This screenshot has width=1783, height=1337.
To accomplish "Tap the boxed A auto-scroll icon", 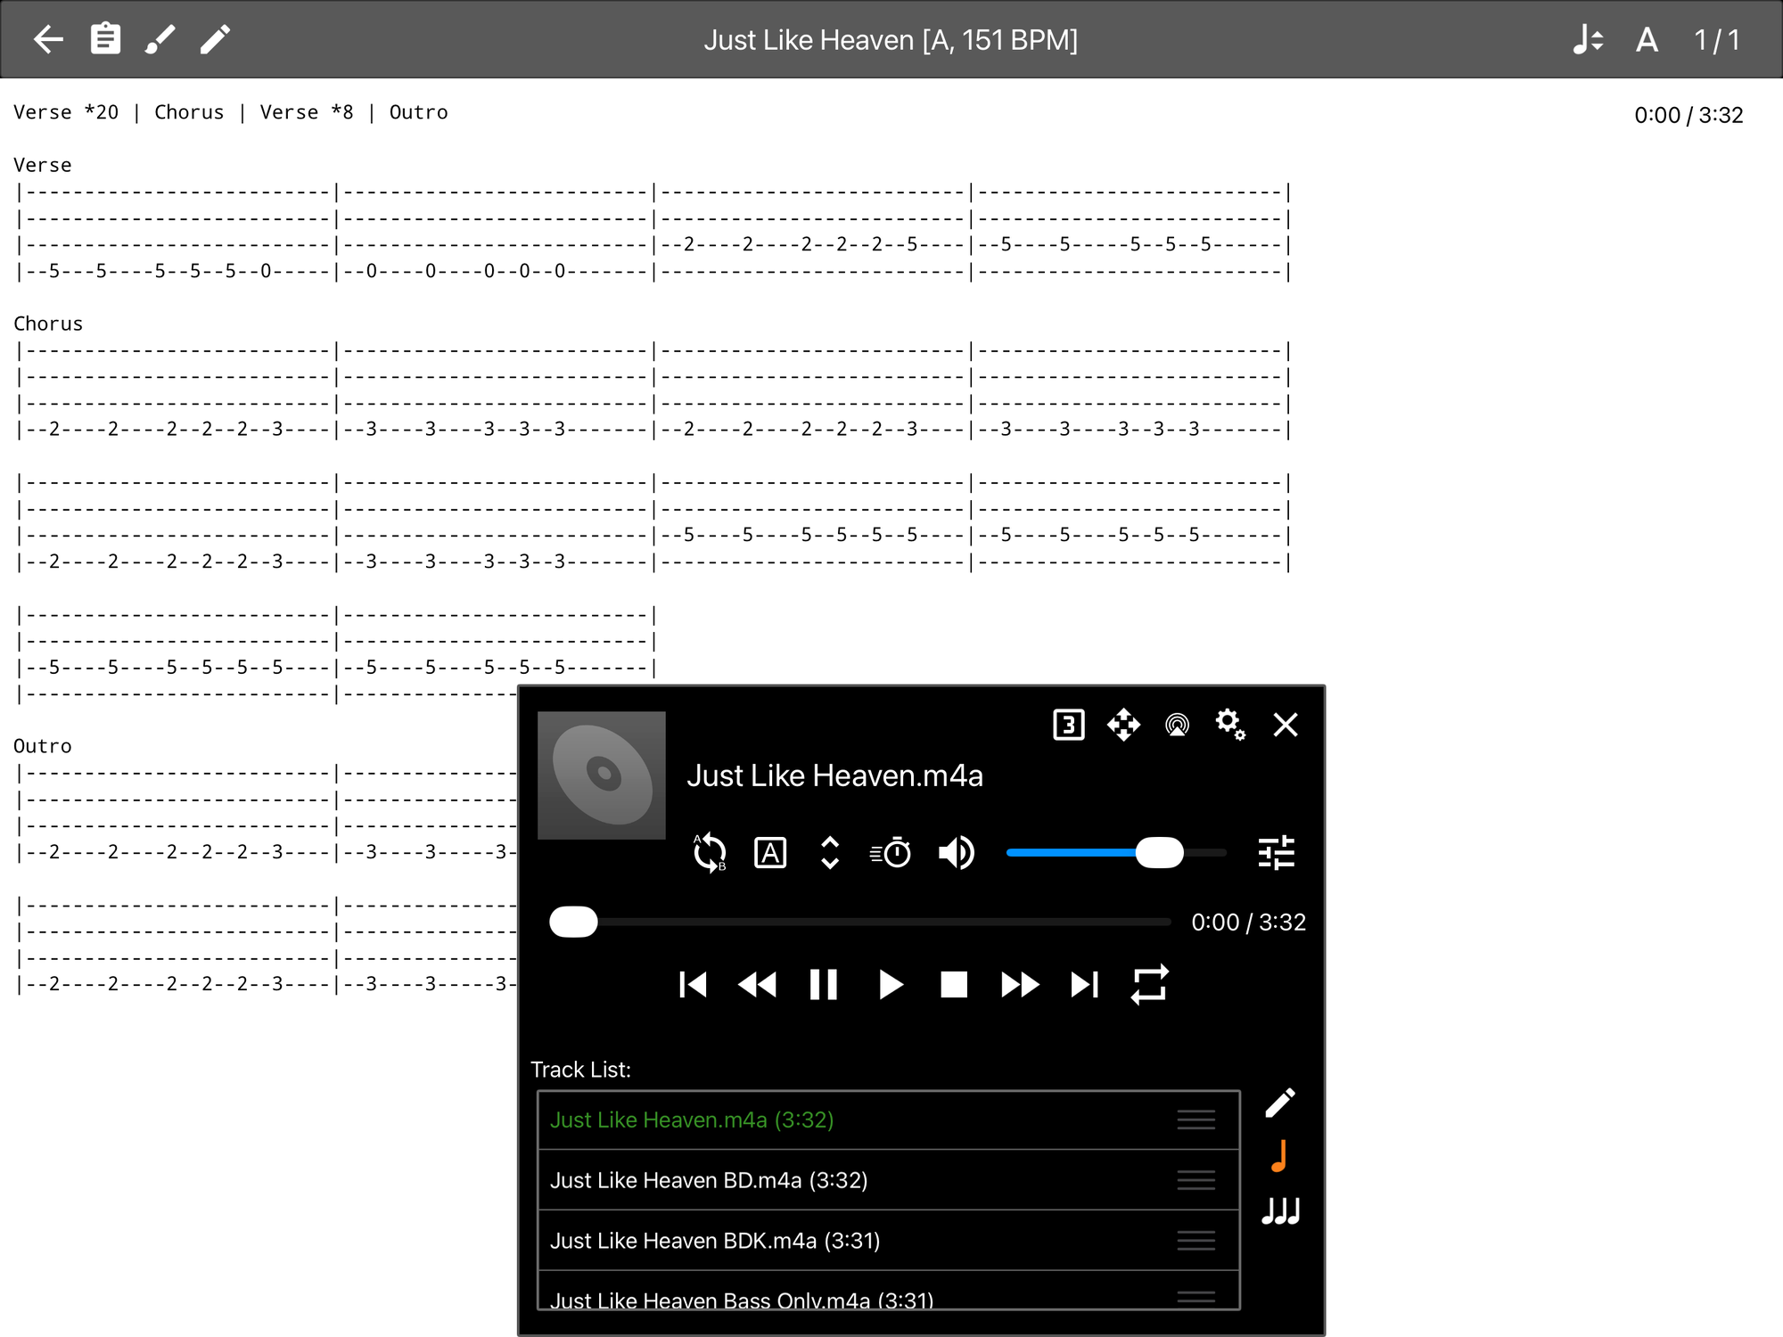I will tap(770, 853).
